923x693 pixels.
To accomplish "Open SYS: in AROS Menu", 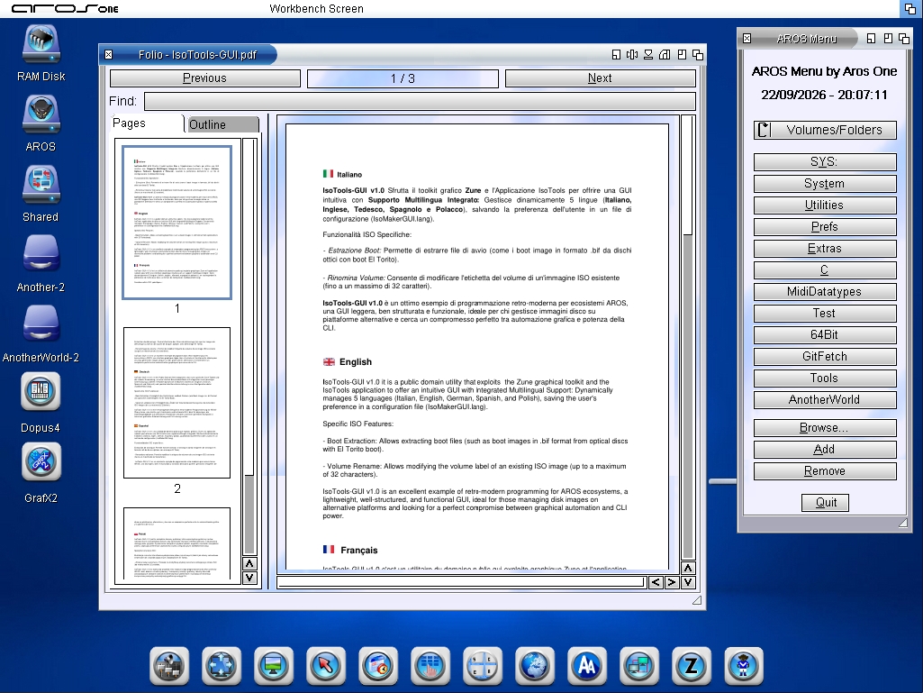I will [x=825, y=162].
